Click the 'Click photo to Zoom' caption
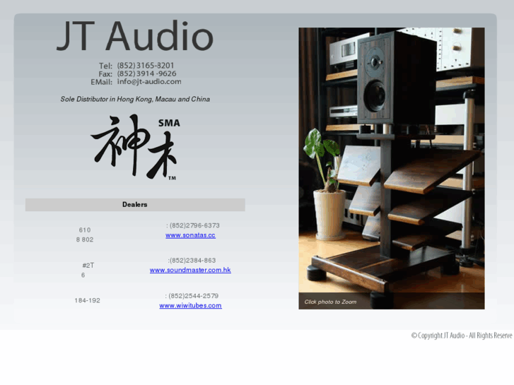Image resolution: width=514 pixels, height=385 pixels. point(330,302)
